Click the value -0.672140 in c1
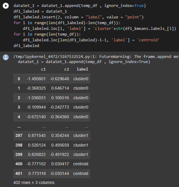The height and width of the screenshot is (187, 179). [x=36, y=117]
